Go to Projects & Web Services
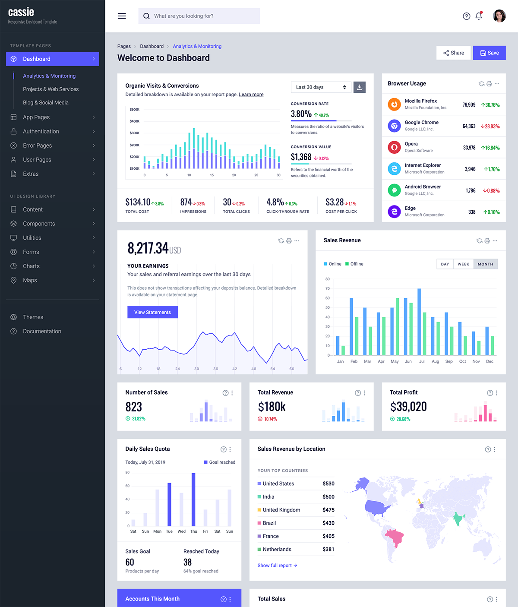 pos(51,89)
